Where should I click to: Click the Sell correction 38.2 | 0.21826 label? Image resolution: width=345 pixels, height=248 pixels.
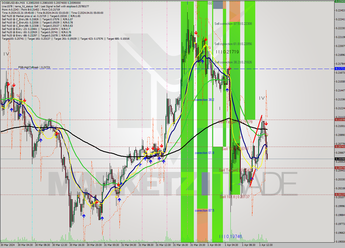[x=233, y=62]
